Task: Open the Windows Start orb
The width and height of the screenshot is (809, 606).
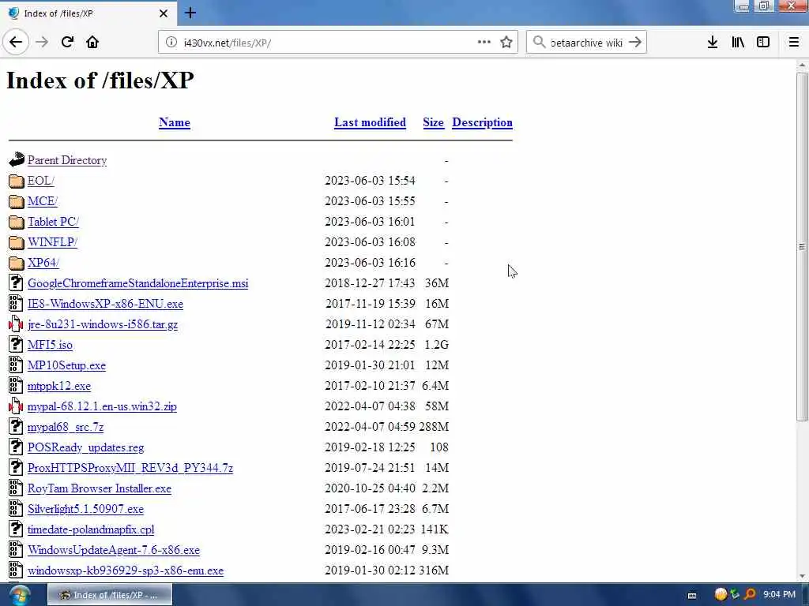Action: (19, 595)
